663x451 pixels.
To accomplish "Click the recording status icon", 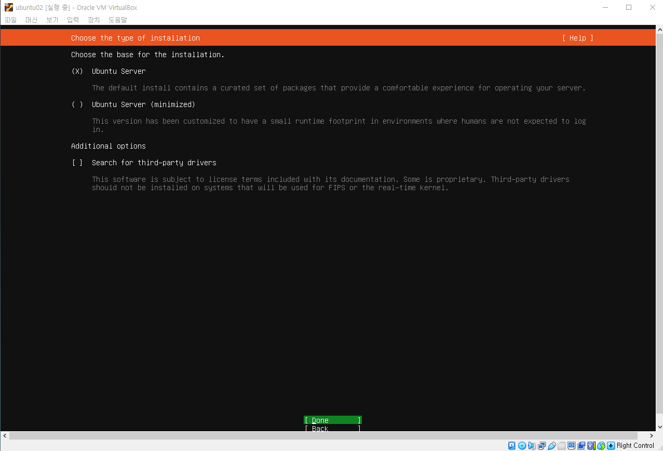I will (581, 445).
